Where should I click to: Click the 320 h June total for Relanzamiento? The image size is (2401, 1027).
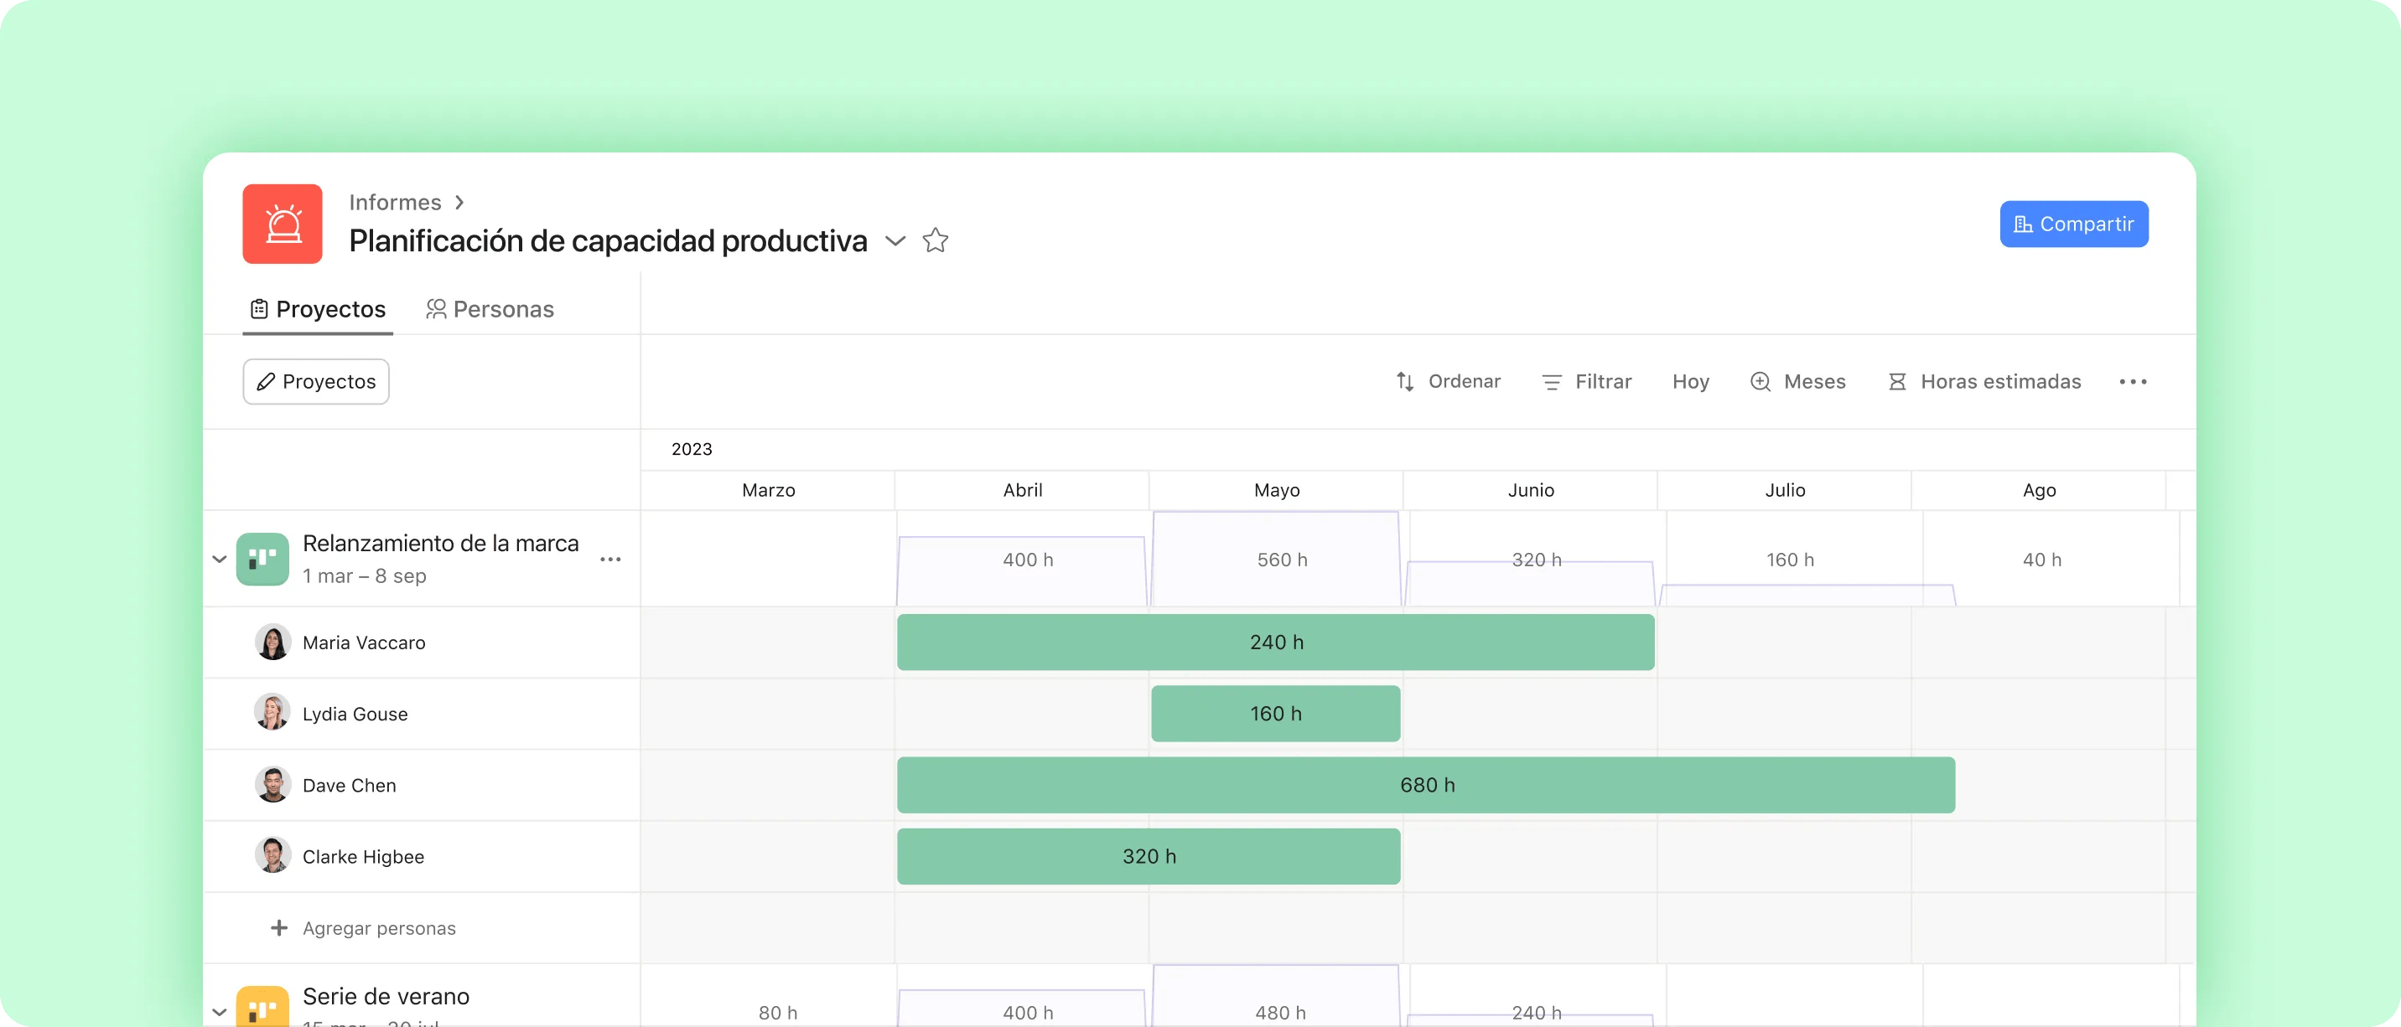click(1536, 560)
